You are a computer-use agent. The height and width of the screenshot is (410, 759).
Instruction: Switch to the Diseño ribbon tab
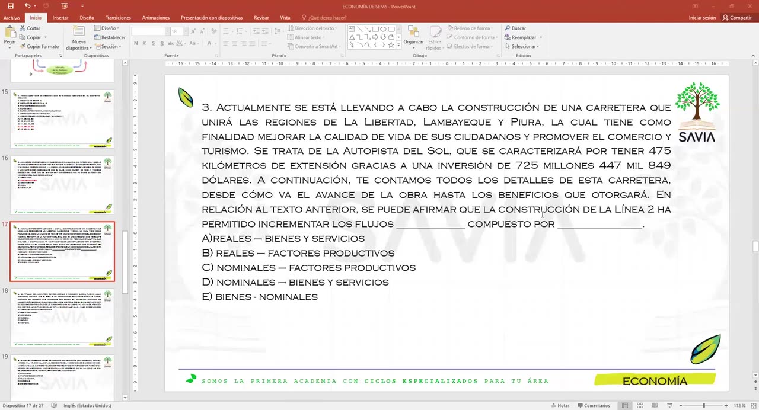(x=87, y=18)
